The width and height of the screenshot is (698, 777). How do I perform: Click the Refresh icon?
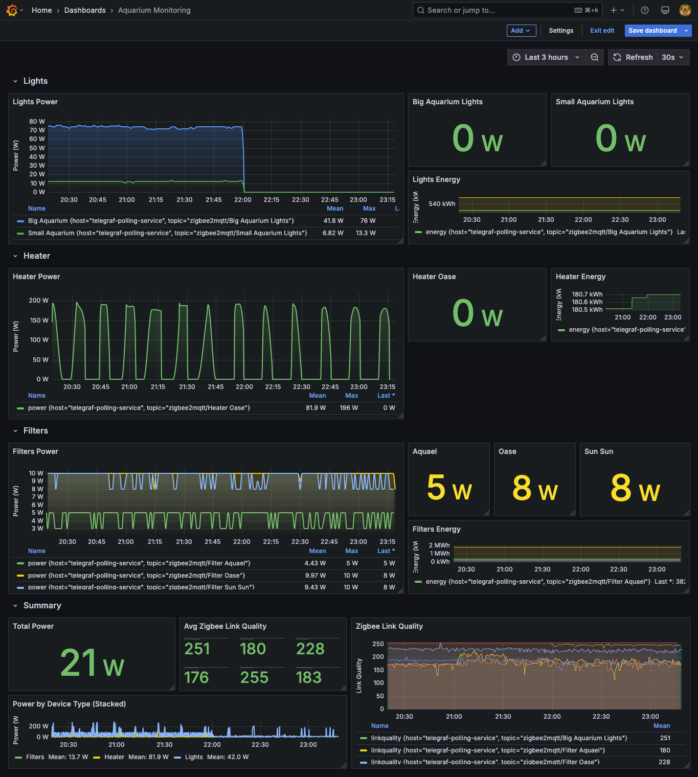pyautogui.click(x=617, y=57)
